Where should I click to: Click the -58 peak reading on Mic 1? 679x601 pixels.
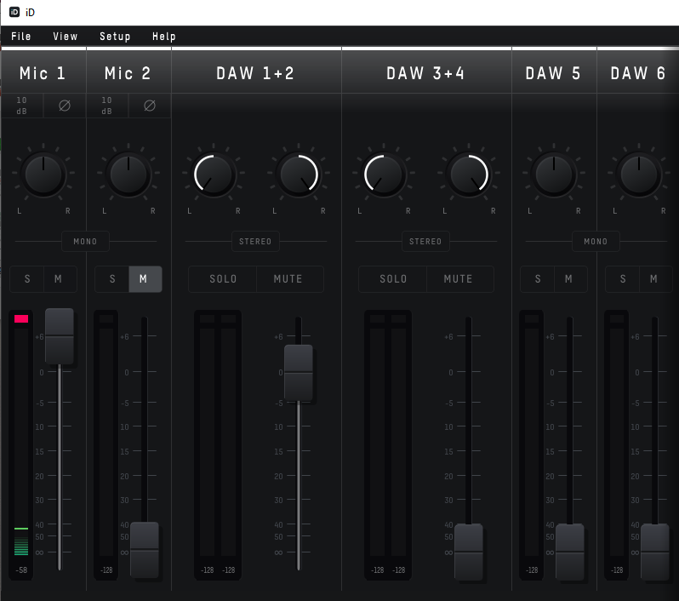click(x=21, y=570)
